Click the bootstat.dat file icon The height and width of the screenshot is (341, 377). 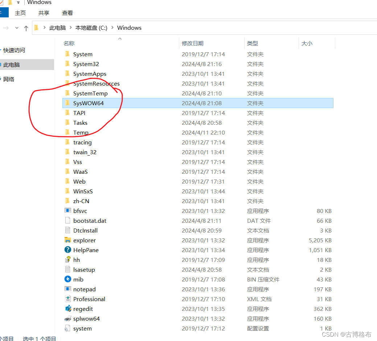coord(68,220)
